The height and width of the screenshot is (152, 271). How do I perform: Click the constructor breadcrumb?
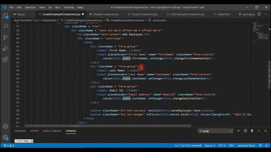point(159,20)
